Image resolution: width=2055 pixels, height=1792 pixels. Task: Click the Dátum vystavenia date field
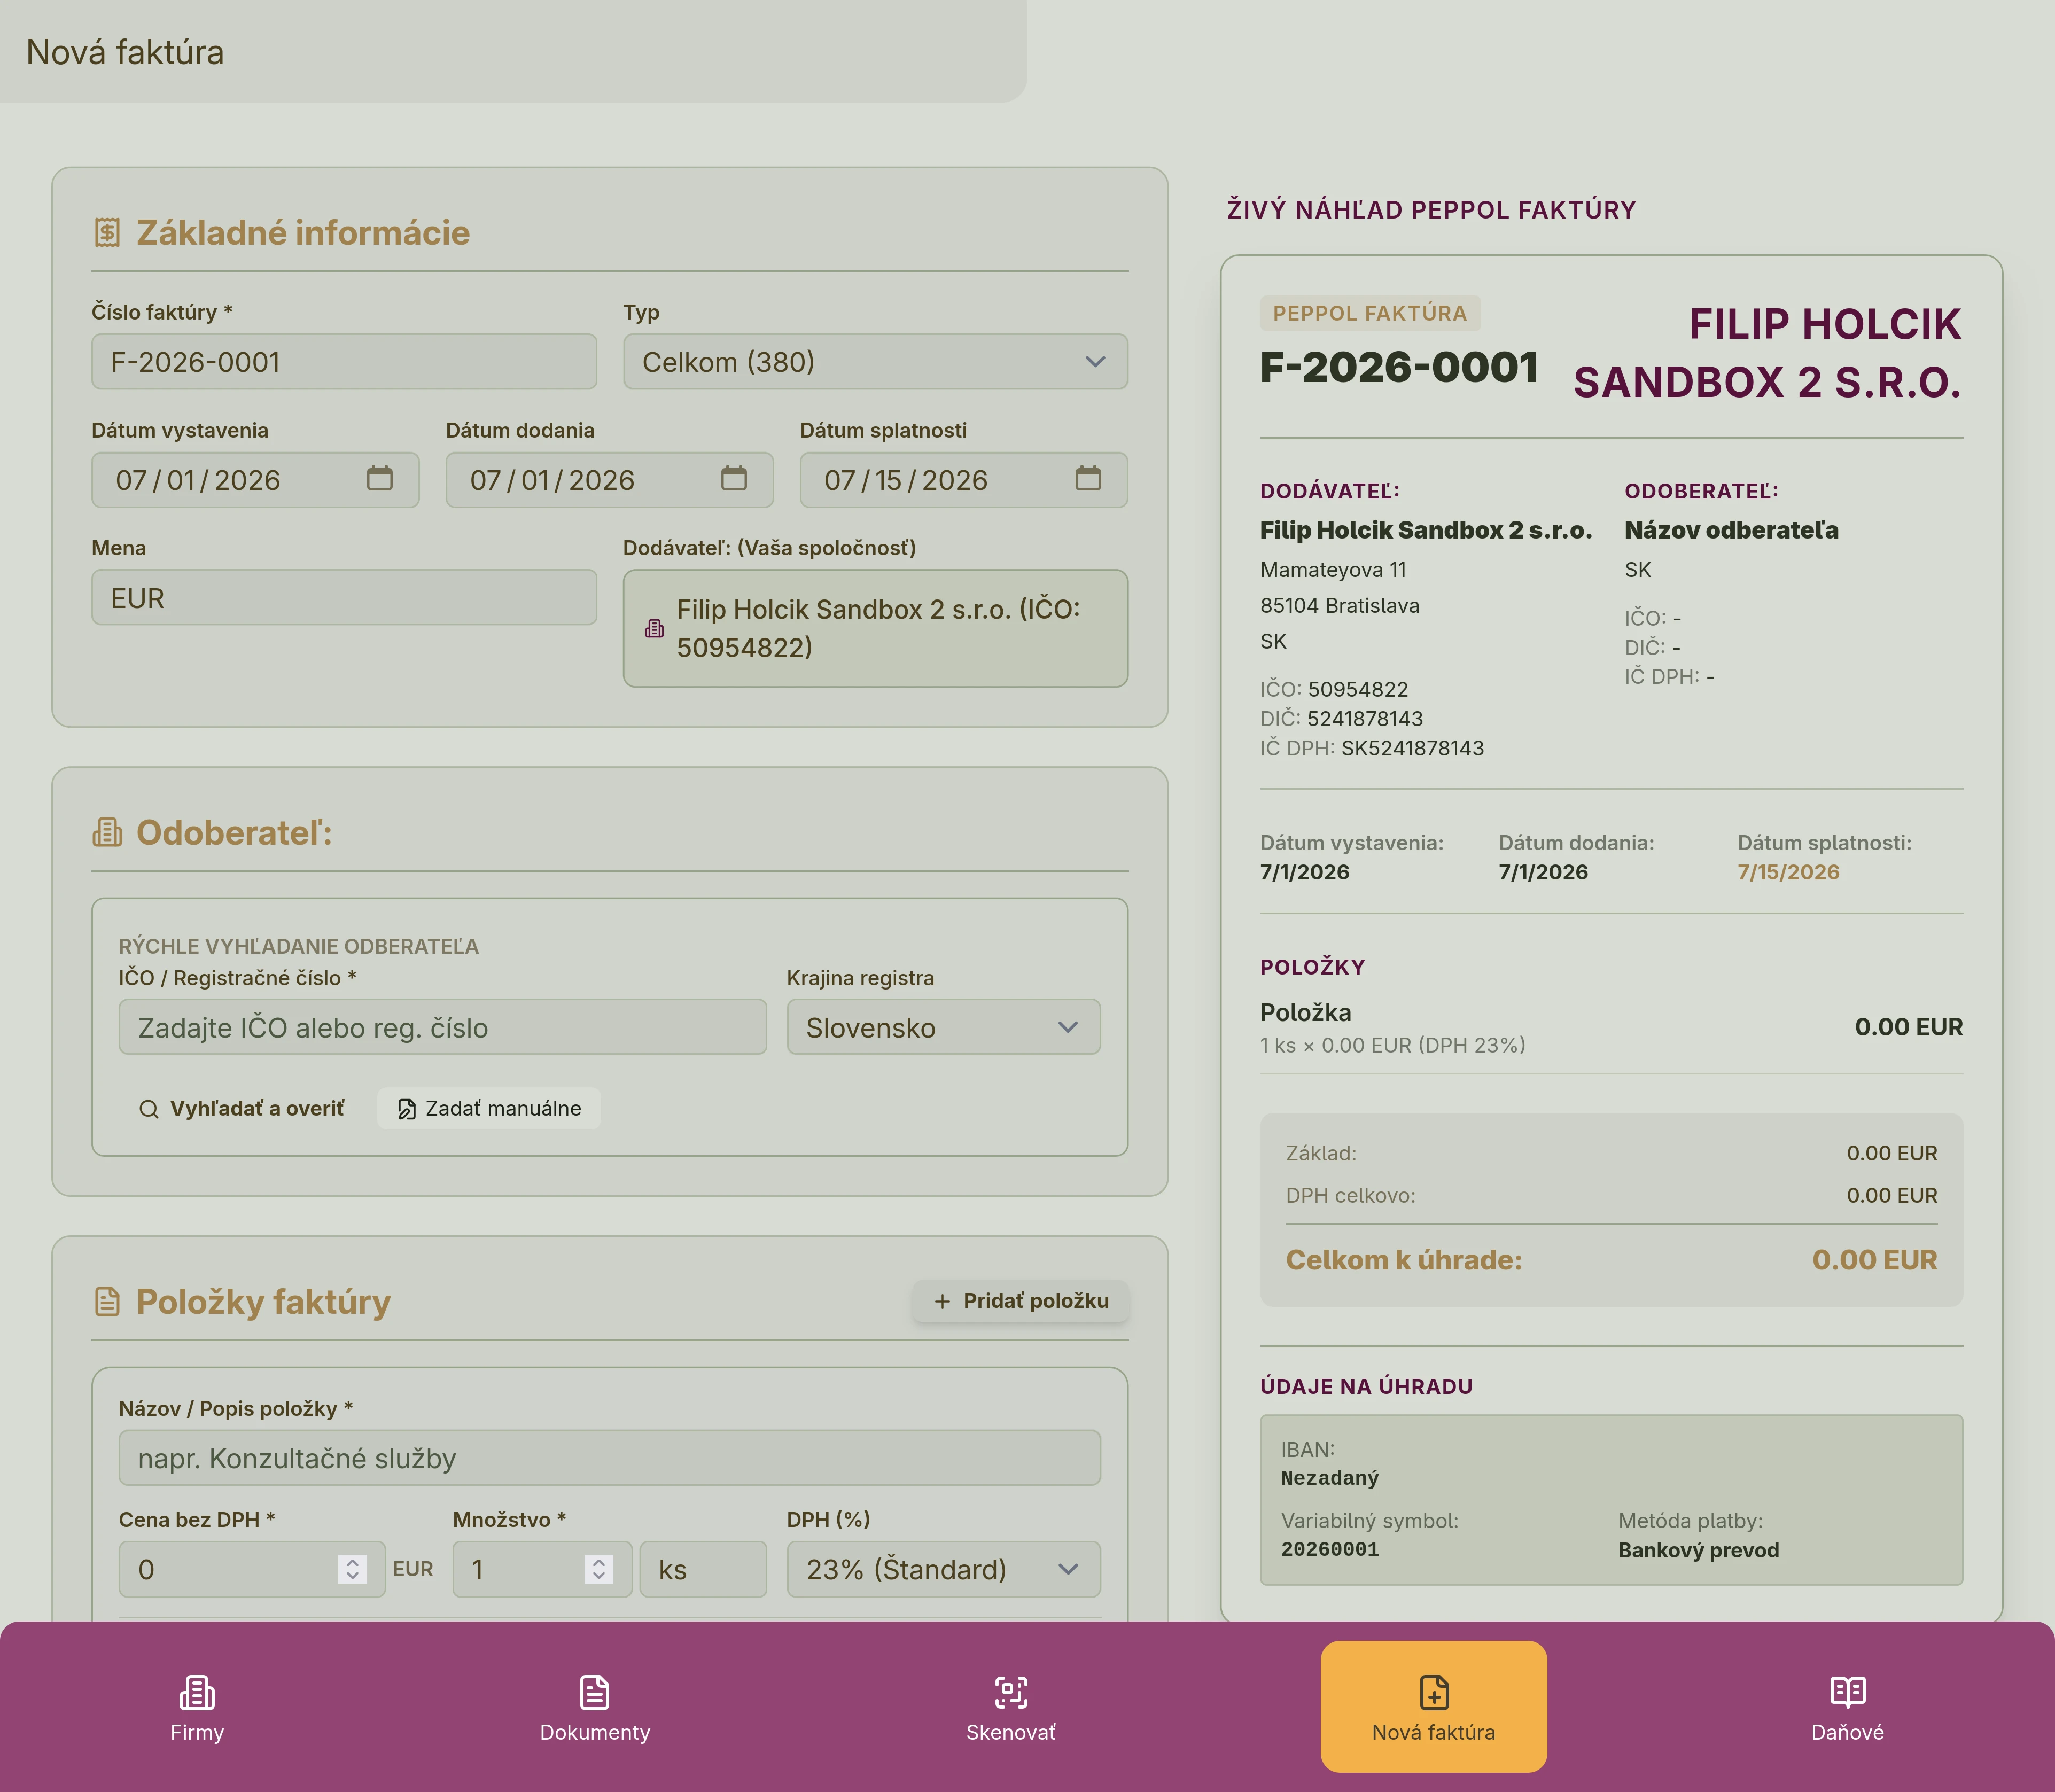(255, 479)
